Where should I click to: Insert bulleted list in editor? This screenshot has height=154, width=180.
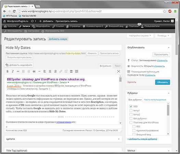pyautogui.click(x=23, y=71)
